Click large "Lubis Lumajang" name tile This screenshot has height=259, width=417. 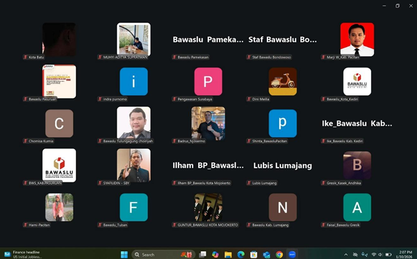point(283,165)
